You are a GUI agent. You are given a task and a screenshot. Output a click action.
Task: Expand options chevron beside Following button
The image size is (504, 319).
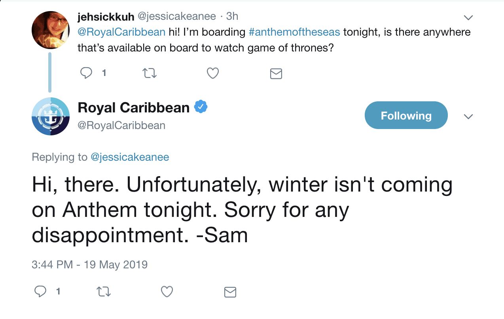click(468, 117)
